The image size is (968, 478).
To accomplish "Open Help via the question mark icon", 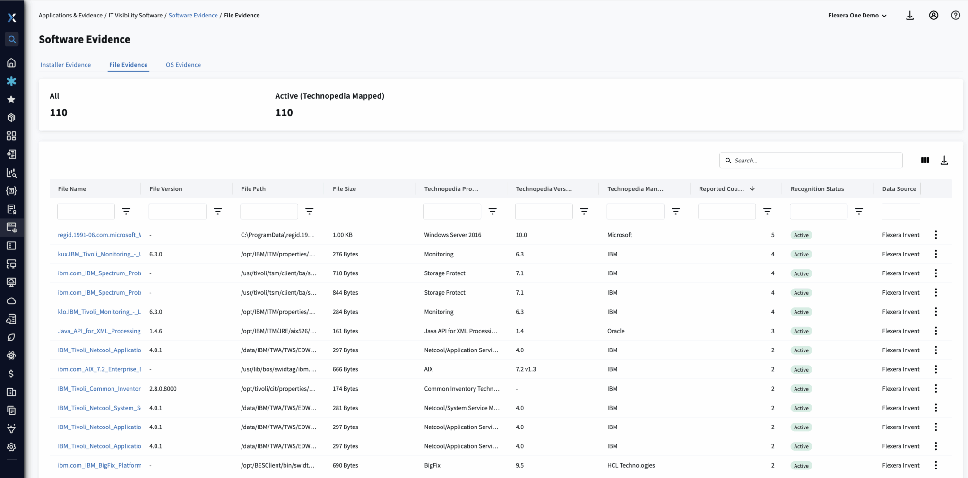I will coord(956,15).
